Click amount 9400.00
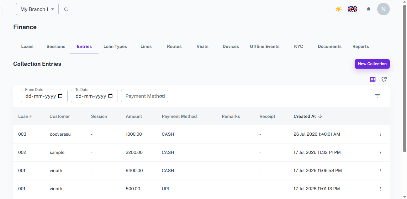Image resolution: width=407 pixels, height=199 pixels. click(134, 170)
